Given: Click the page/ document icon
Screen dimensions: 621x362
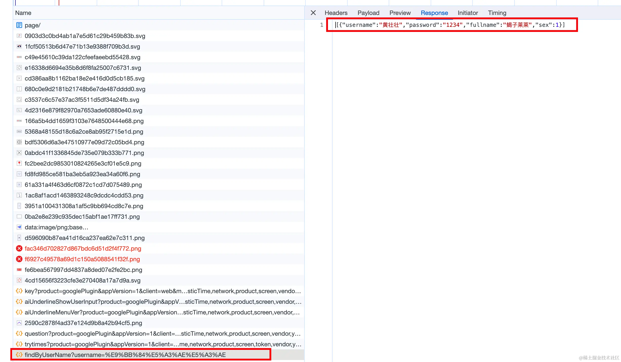Looking at the screenshot, I should (x=19, y=25).
